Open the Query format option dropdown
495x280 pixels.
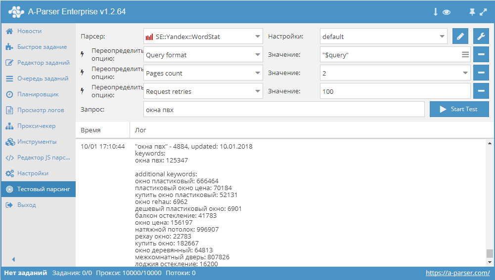(x=203, y=55)
